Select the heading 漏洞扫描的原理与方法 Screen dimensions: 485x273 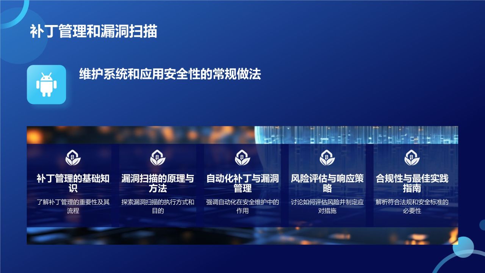pyautogui.click(x=158, y=184)
